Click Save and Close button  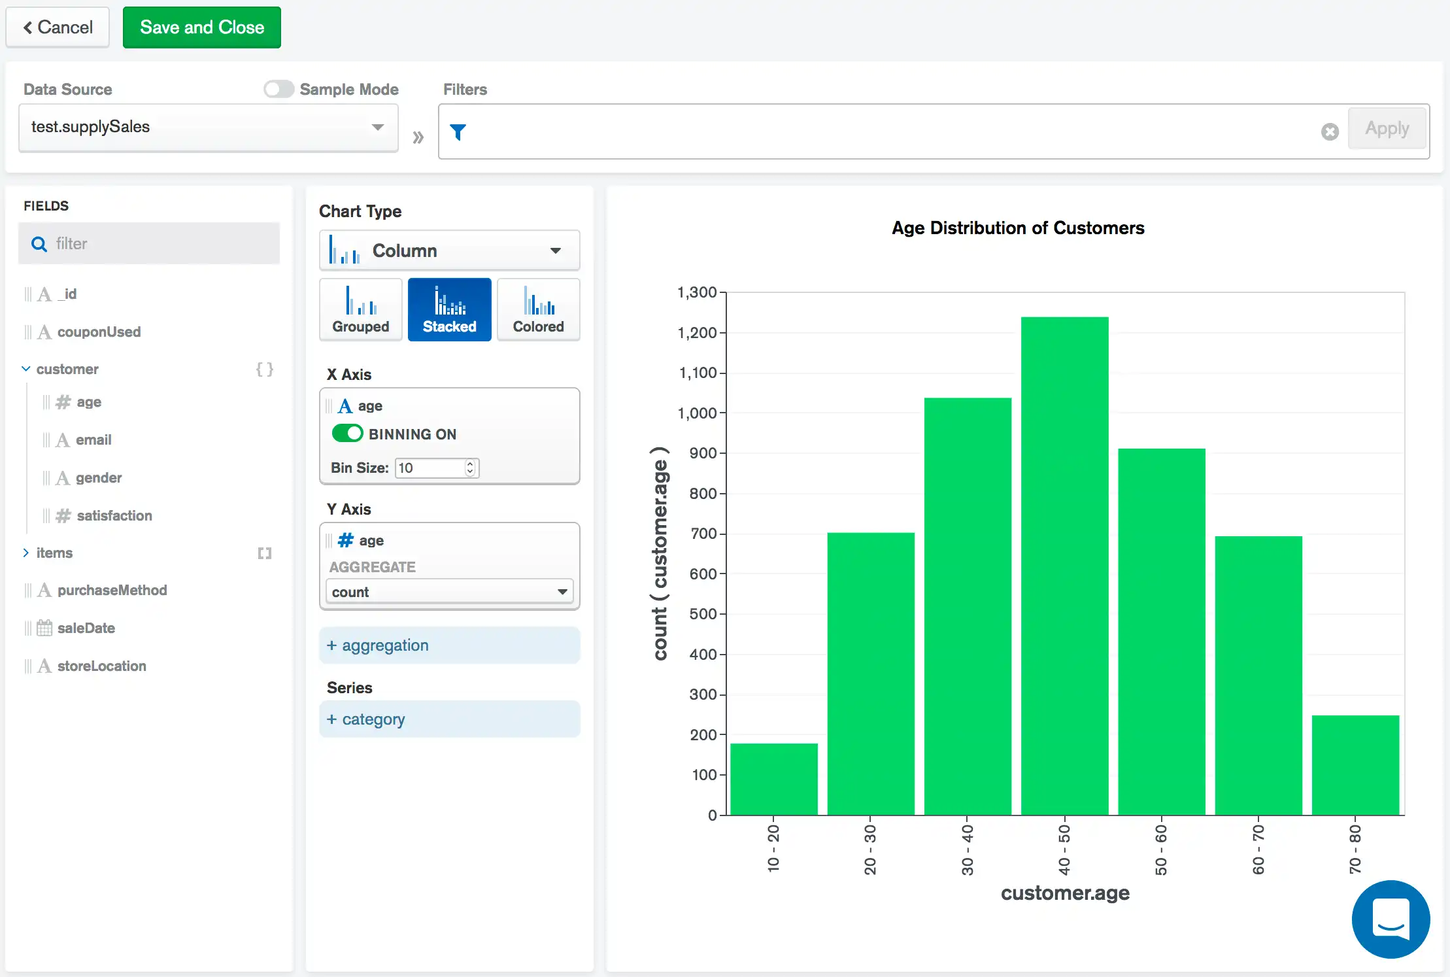[x=201, y=27]
